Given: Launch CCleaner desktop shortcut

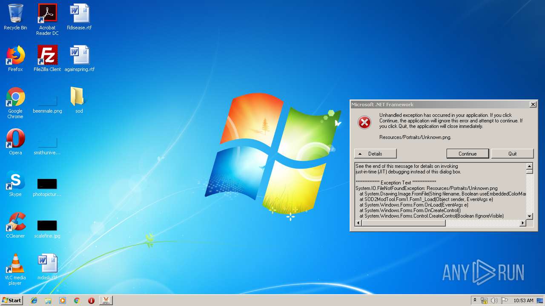Looking at the screenshot, I should coord(15,225).
